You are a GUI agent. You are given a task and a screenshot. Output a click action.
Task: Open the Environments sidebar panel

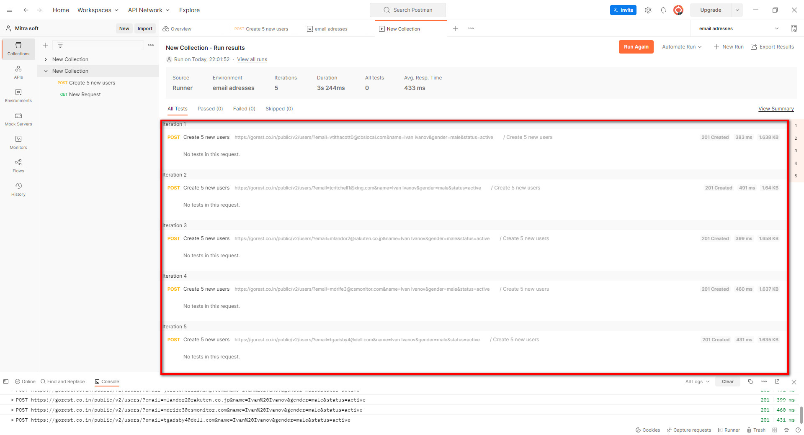click(x=18, y=96)
